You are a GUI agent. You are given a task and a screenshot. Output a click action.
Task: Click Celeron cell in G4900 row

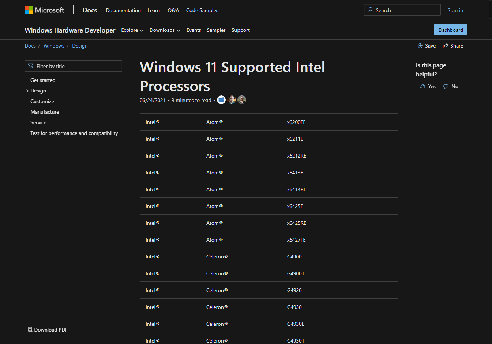coord(217,257)
